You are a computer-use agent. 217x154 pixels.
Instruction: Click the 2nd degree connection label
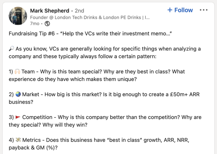(79, 11)
